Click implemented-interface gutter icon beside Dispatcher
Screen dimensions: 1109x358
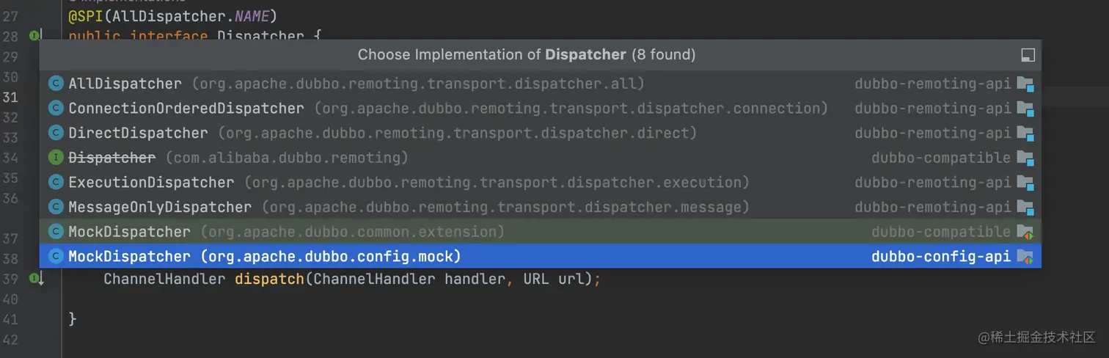36,35
